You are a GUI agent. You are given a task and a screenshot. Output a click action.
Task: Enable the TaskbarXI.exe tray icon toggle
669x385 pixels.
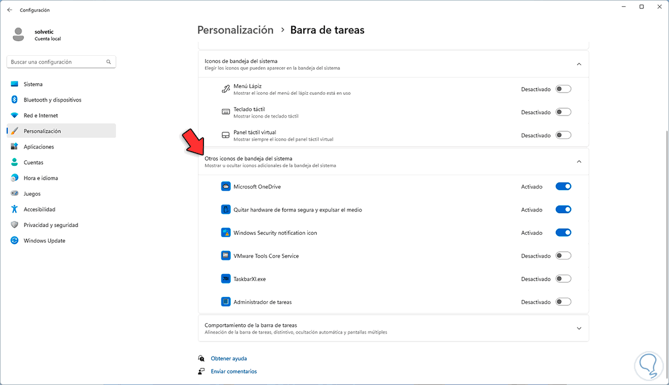point(563,279)
